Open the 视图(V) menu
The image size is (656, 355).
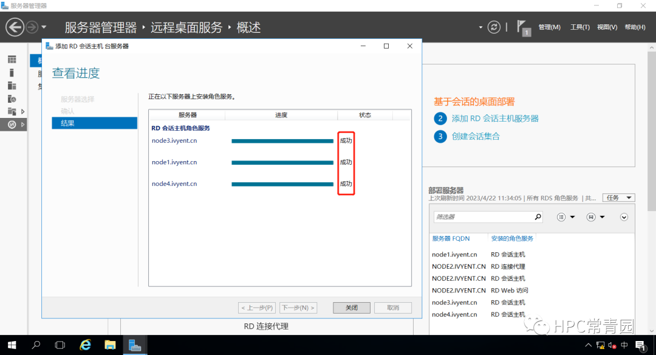[607, 27]
